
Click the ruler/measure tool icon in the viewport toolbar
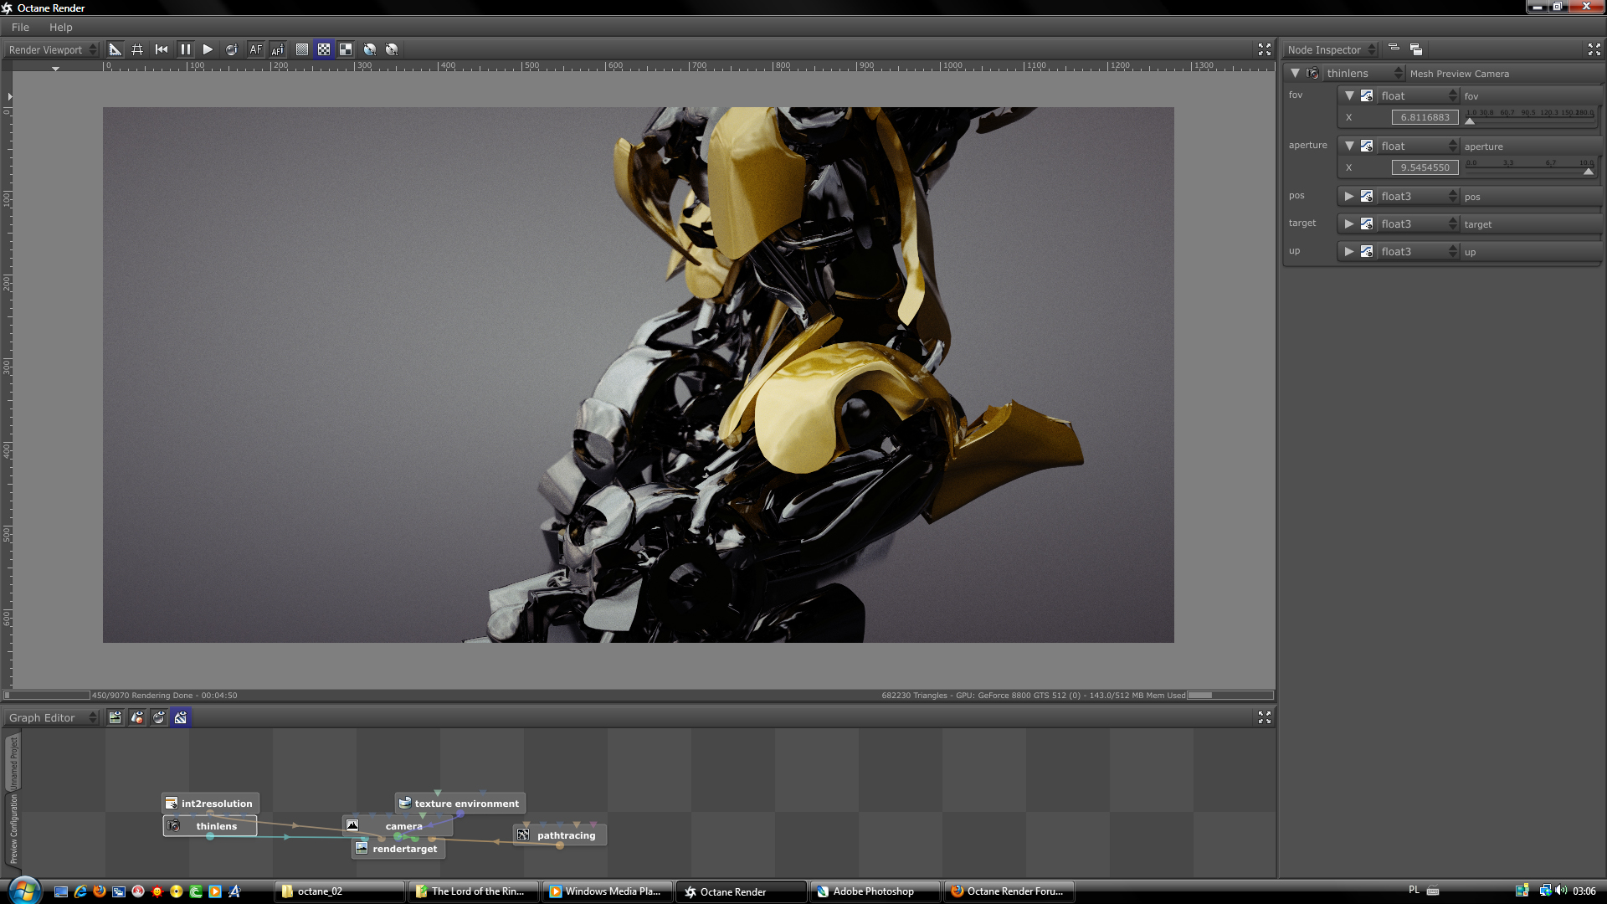click(x=116, y=49)
